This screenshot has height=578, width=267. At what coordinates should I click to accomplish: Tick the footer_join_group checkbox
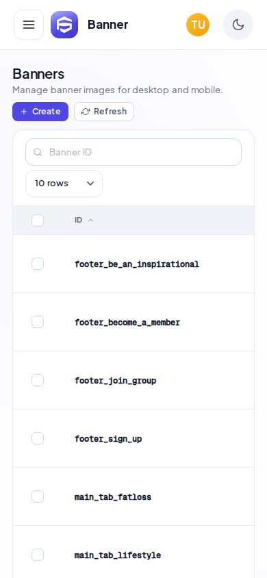coord(38,380)
